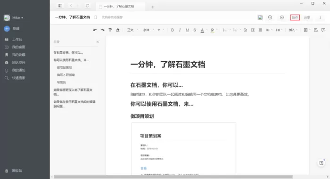The height and width of the screenshot is (179, 330).
Task: Select the format painter tool
Action: coord(110,30)
